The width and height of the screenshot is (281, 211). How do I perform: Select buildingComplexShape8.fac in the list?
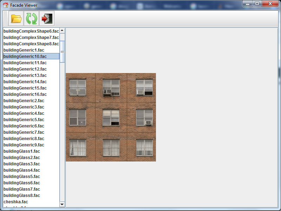[31, 44]
